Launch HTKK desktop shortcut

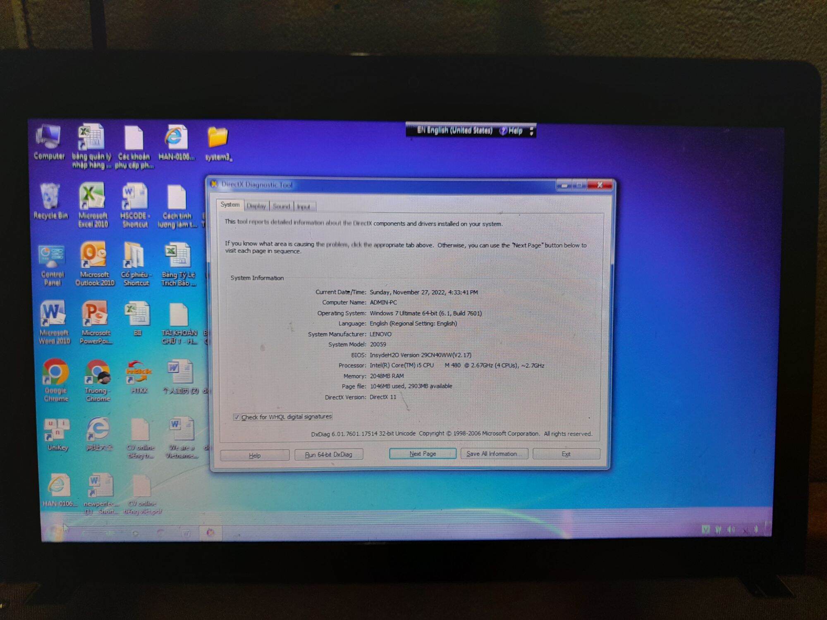(139, 377)
